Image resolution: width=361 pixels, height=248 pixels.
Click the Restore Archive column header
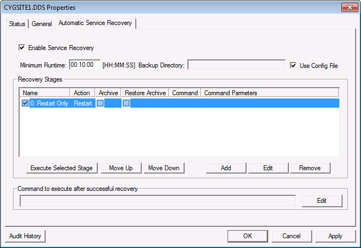coord(145,93)
